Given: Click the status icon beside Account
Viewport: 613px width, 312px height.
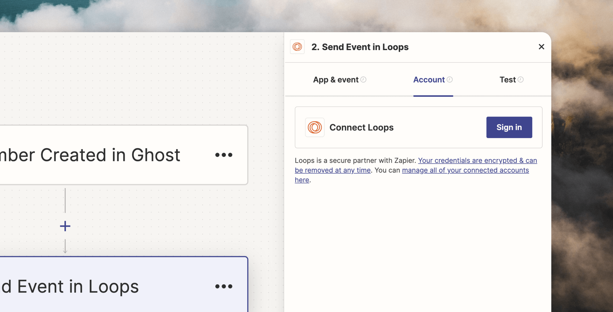Looking at the screenshot, I should (450, 80).
